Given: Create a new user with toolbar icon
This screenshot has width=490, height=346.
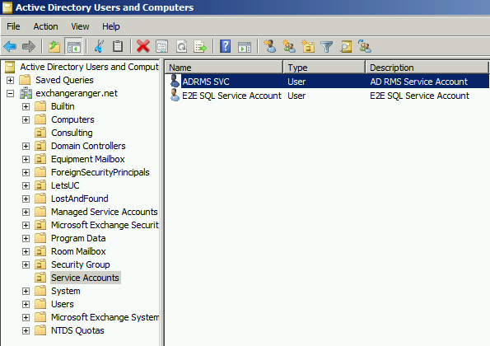Looking at the screenshot, I should coord(269,47).
